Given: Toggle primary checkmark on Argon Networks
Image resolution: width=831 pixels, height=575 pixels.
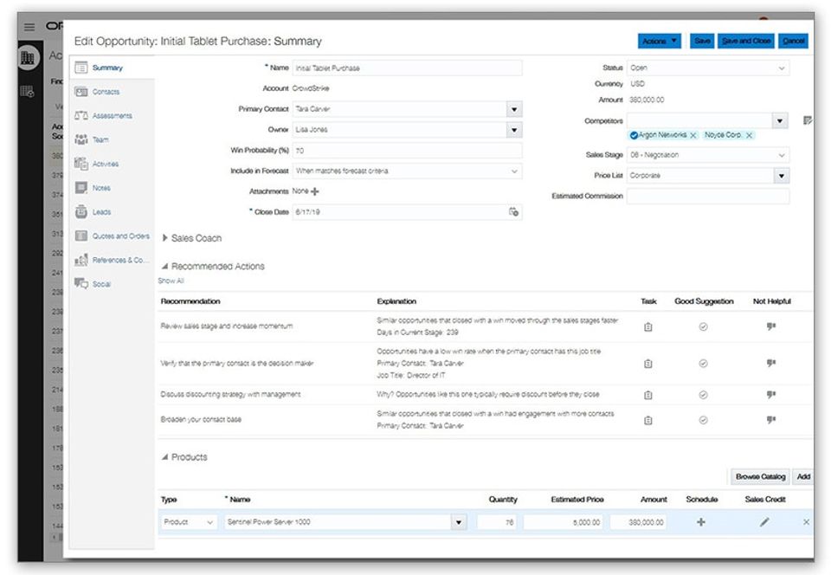Looking at the screenshot, I should pos(634,136).
